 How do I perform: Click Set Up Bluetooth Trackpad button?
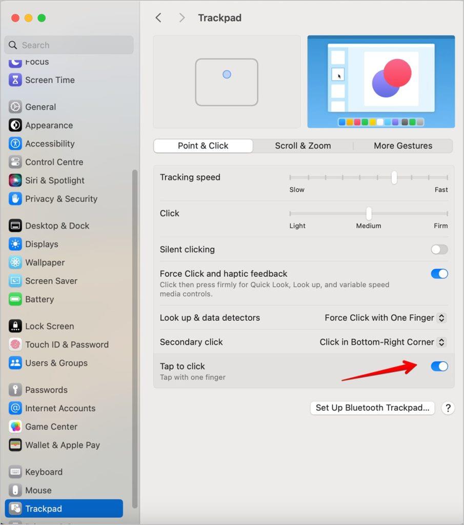coord(372,408)
